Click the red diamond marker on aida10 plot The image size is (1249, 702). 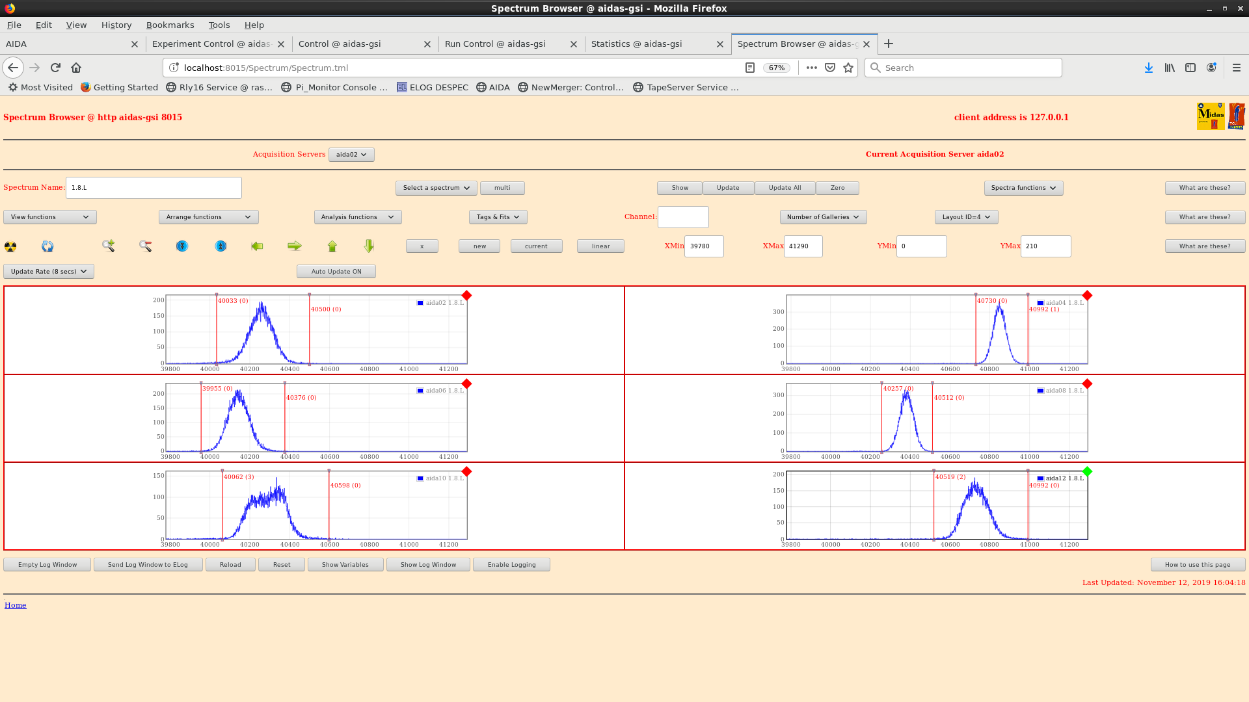(x=466, y=471)
